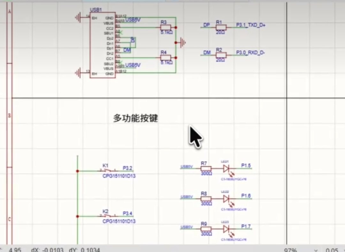345x252 pixels.
Task: Select resistor R1 on the DP line
Action: pyautogui.click(x=221, y=27)
